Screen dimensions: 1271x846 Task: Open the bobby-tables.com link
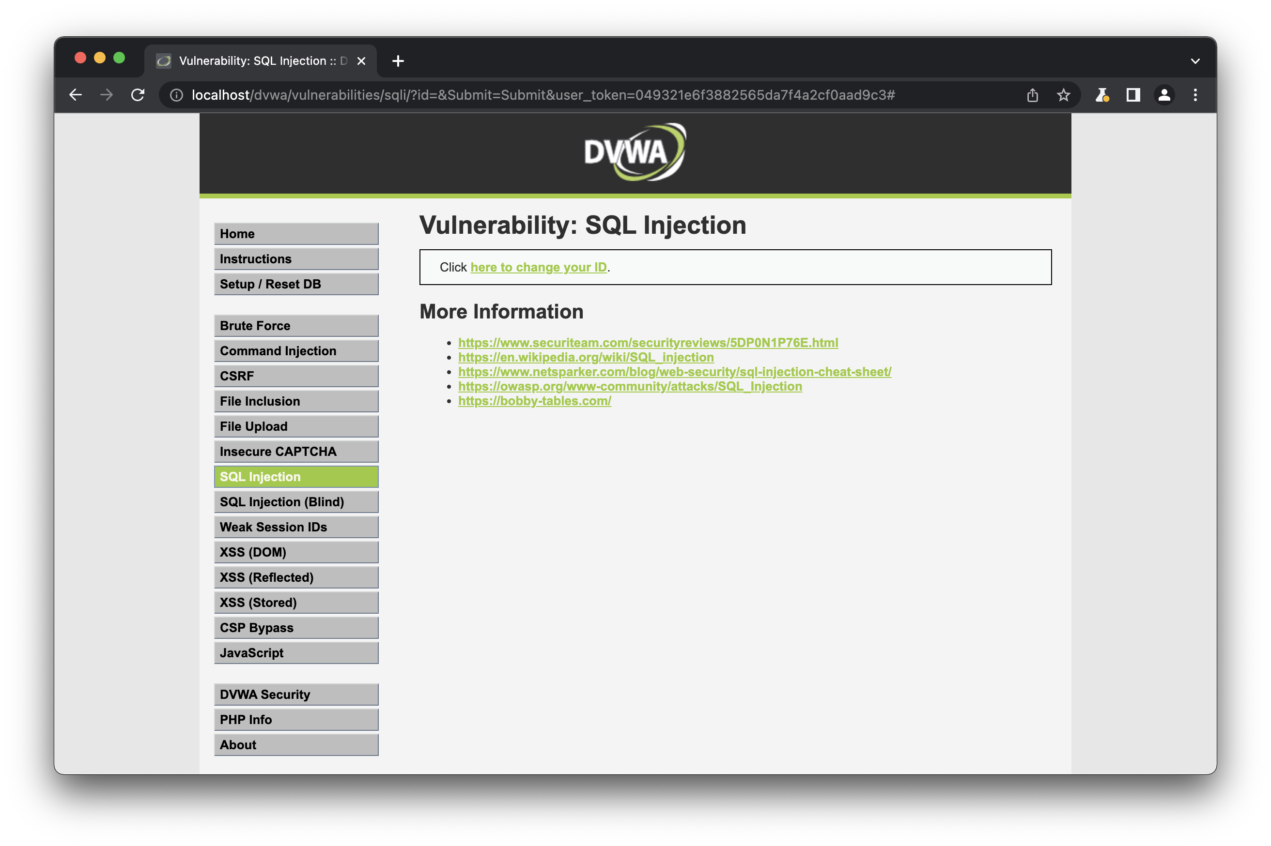[x=534, y=401]
